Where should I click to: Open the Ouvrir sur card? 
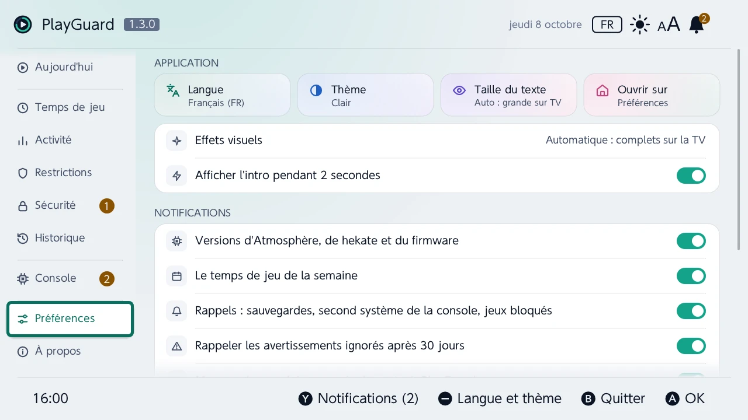tap(652, 95)
